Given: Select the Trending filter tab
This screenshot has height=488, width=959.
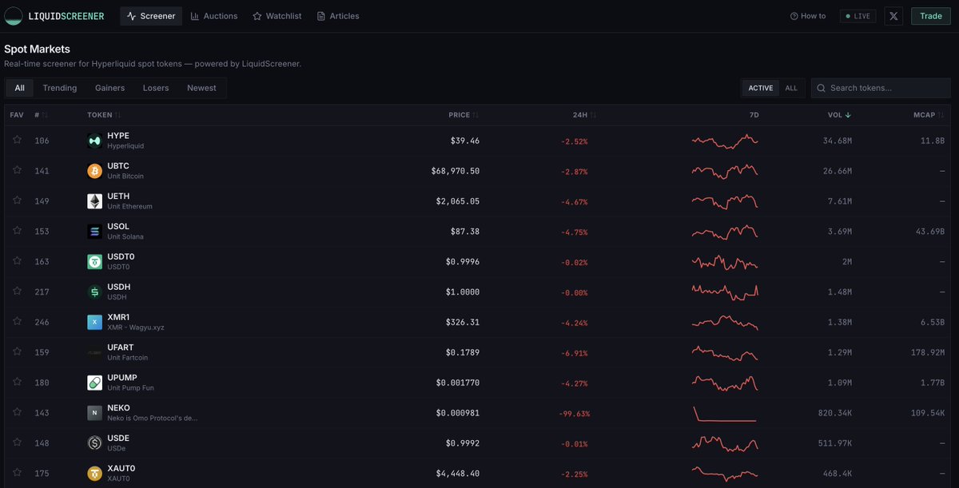Looking at the screenshot, I should [x=60, y=88].
